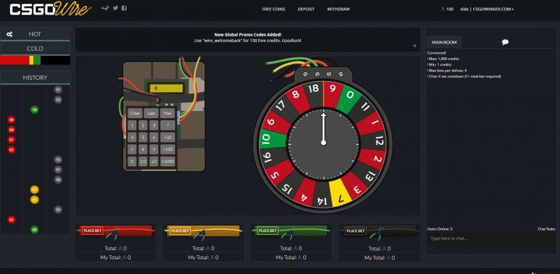Dismiss the promo banner with the X
The height and width of the screenshot is (274, 560).
414,45
